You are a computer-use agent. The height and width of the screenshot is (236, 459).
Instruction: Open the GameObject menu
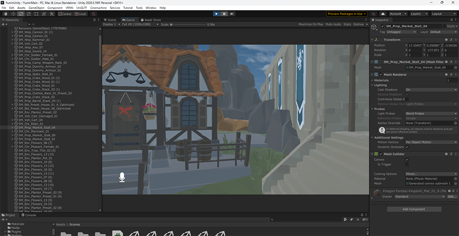[36, 8]
